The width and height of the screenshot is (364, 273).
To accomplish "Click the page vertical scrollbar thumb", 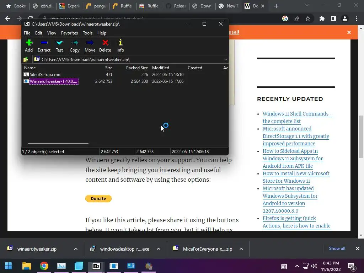I will tap(361, 137).
